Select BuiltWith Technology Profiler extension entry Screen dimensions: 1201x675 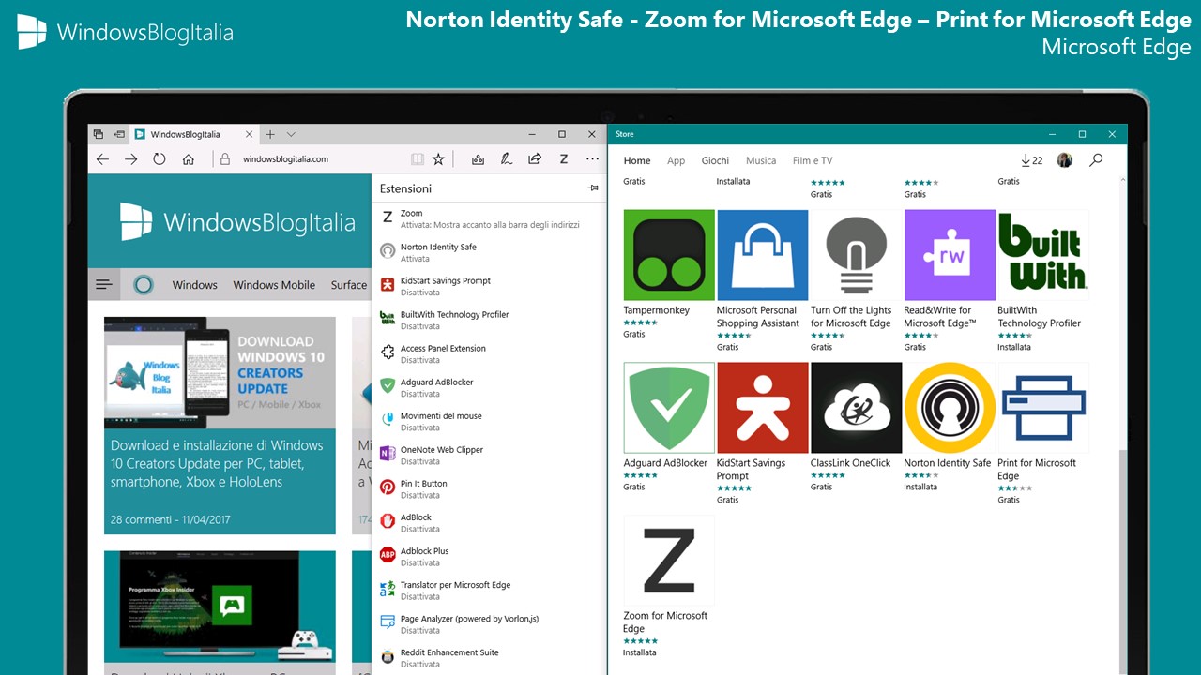pyautogui.click(x=488, y=321)
